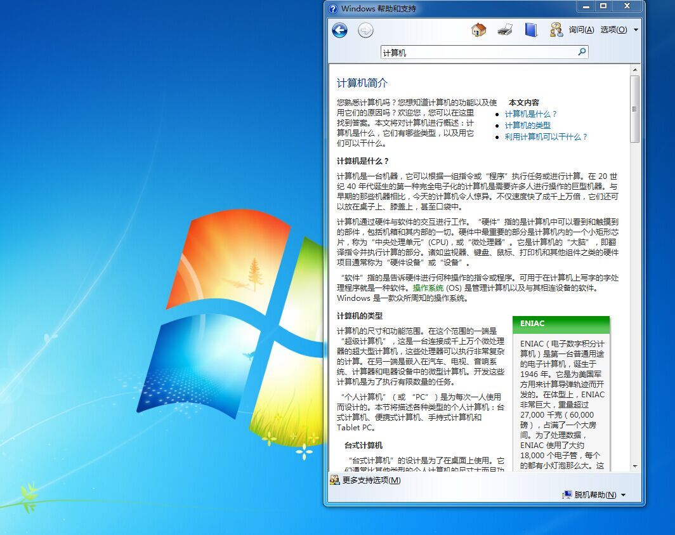Click the scrollbar up arrow

tap(635, 70)
